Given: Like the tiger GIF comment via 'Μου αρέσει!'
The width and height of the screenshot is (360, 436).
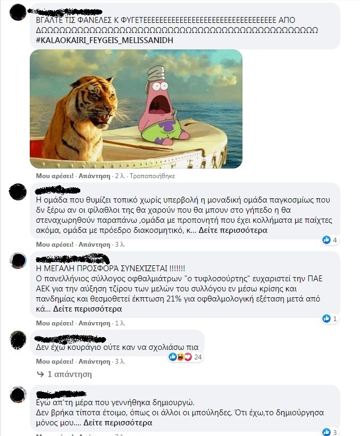Looking at the screenshot, I should point(55,176).
